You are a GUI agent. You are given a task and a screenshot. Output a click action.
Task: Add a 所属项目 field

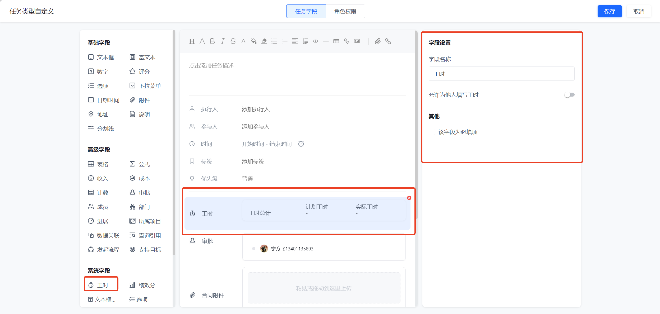pyautogui.click(x=145, y=221)
